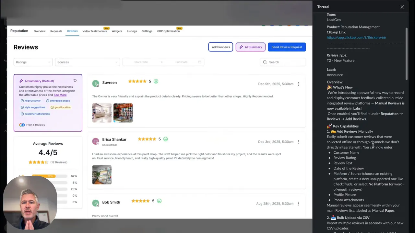
Task: Click the 67% rating progress bar
Action: point(49,176)
